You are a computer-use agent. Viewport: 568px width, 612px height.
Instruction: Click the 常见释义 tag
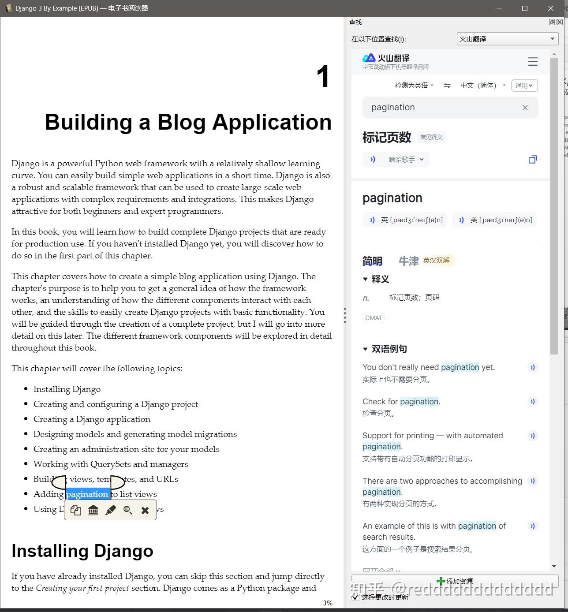[x=431, y=137]
